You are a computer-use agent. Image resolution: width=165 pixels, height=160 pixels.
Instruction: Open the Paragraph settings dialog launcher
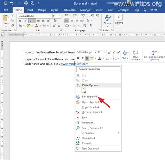100,30
